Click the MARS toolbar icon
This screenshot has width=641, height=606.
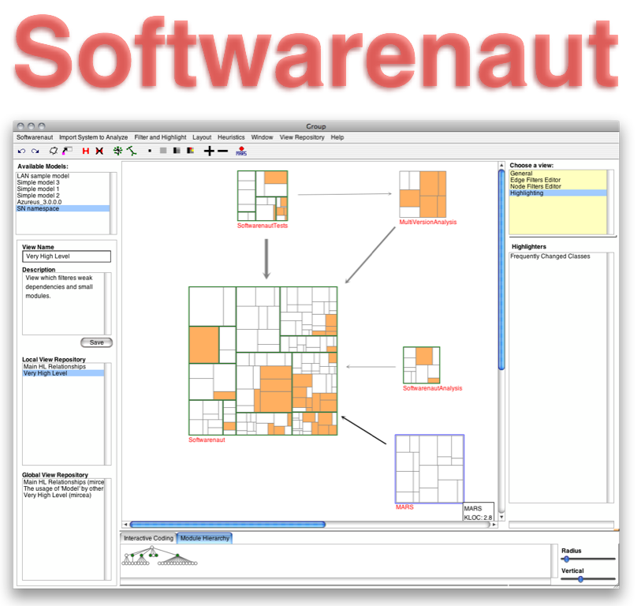coord(241,151)
